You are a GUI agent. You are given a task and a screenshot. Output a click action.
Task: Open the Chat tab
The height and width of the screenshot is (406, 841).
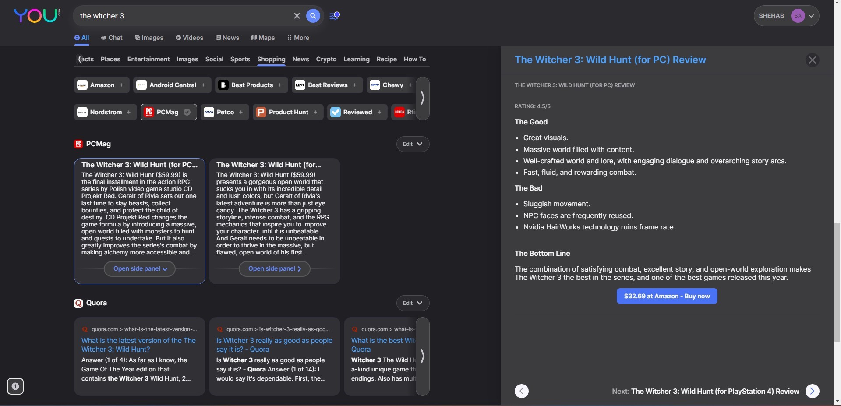[x=112, y=38]
